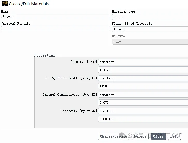Open the Viscosity method dropdown

pyautogui.click(x=143, y=111)
